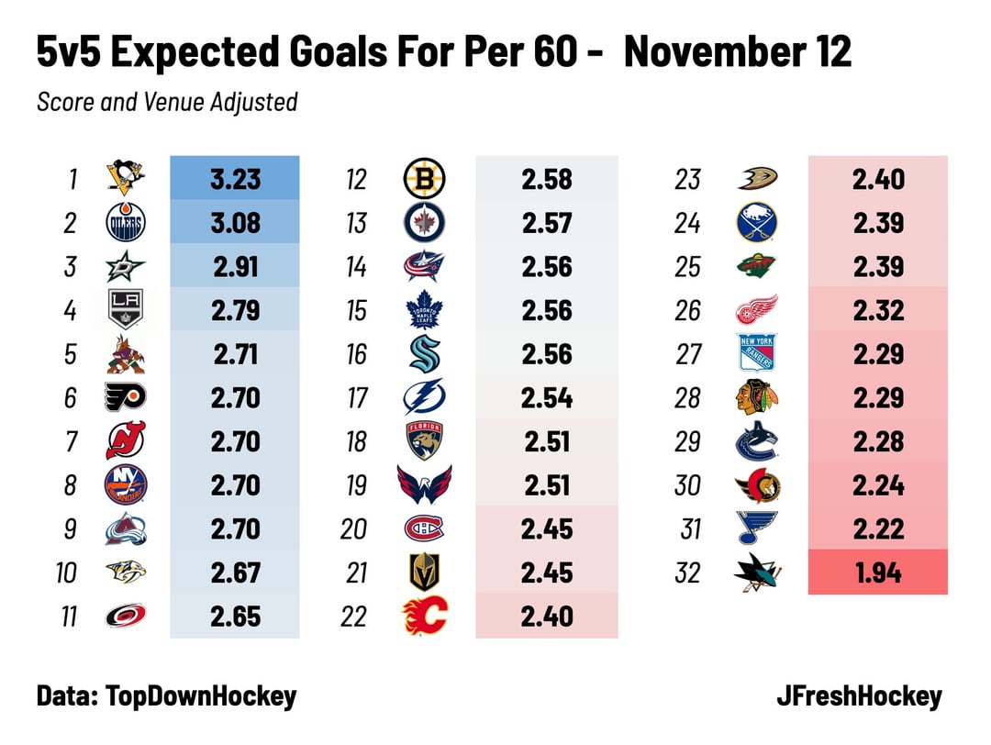This screenshot has width=991, height=745.
Task: Click the Boston Bruins logo
Action: click(424, 178)
